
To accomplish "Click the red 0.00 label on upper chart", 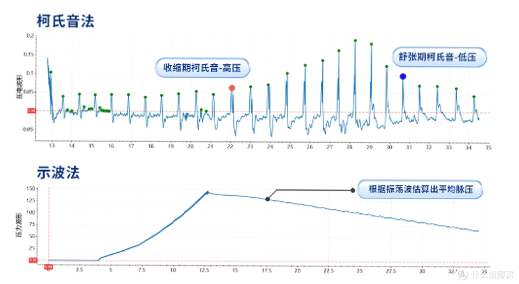I will 31,111.
